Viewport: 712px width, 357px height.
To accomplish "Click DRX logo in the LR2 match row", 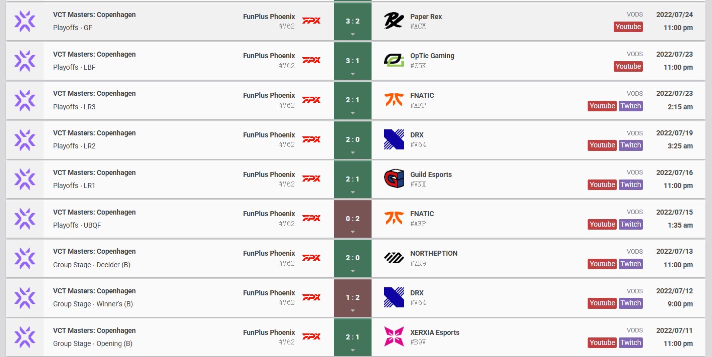I will pyautogui.click(x=394, y=139).
